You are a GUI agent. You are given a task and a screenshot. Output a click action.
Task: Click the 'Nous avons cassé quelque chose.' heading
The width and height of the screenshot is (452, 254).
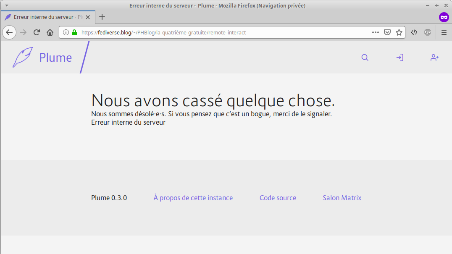pyautogui.click(x=213, y=100)
